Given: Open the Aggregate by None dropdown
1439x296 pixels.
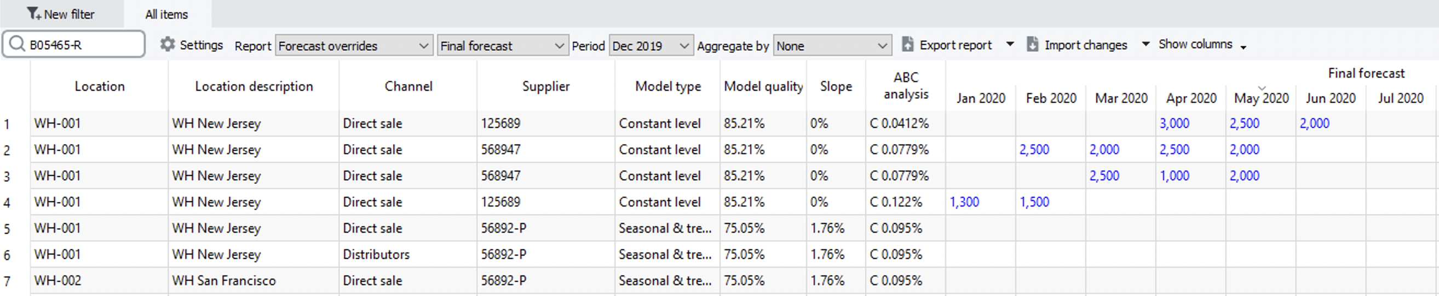Looking at the screenshot, I should coord(831,46).
